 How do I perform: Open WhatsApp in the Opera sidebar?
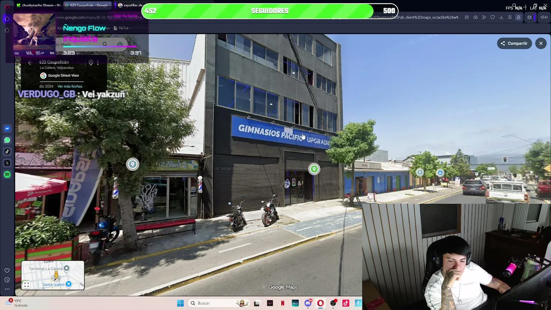pos(7,140)
